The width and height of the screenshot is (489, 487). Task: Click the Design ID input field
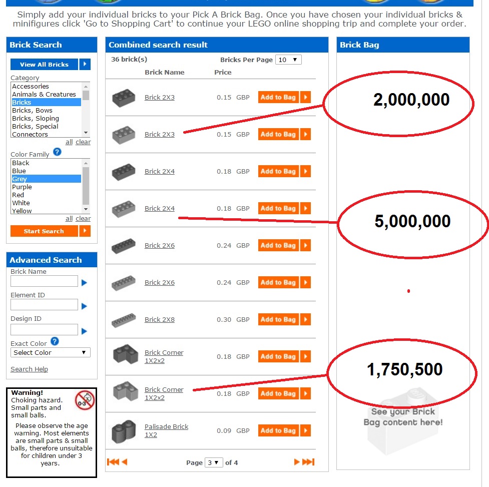(x=44, y=329)
